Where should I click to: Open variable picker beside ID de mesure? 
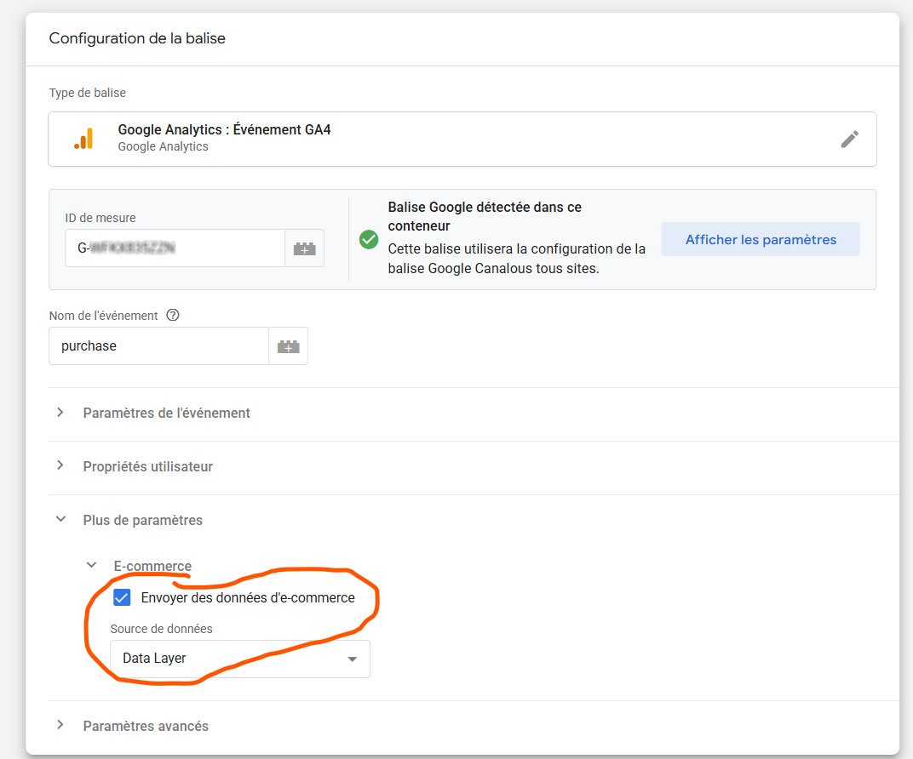(x=304, y=248)
